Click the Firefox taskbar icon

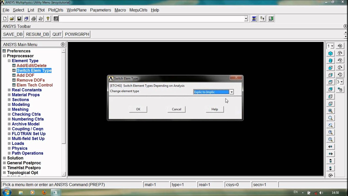pyautogui.click(x=44, y=192)
